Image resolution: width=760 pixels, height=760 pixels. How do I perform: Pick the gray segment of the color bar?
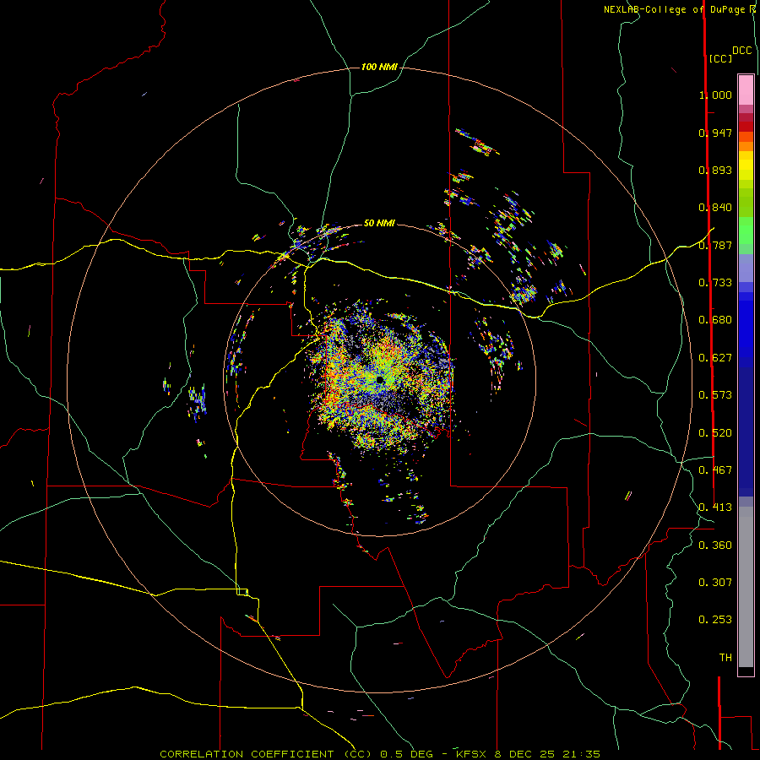pyautogui.click(x=746, y=587)
